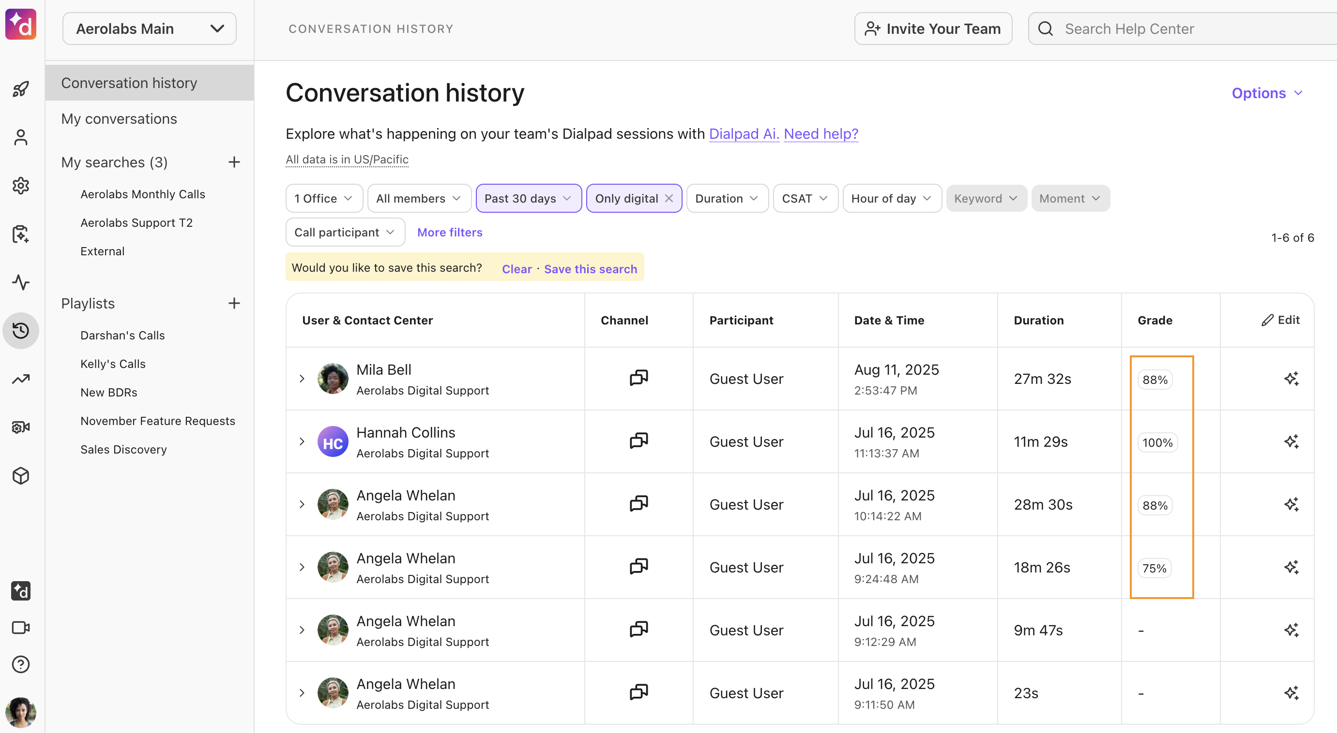Click Clear in the save search banner
1337x733 pixels.
coord(517,268)
